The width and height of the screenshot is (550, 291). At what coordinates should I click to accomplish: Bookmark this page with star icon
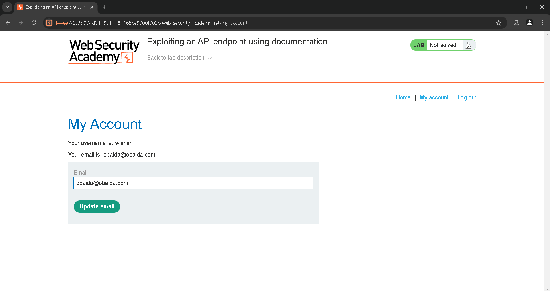498,23
